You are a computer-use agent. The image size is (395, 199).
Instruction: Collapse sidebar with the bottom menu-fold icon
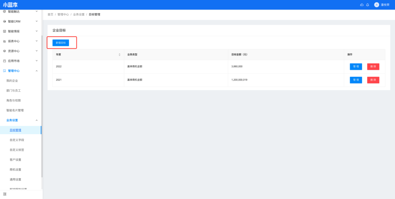click(5, 194)
